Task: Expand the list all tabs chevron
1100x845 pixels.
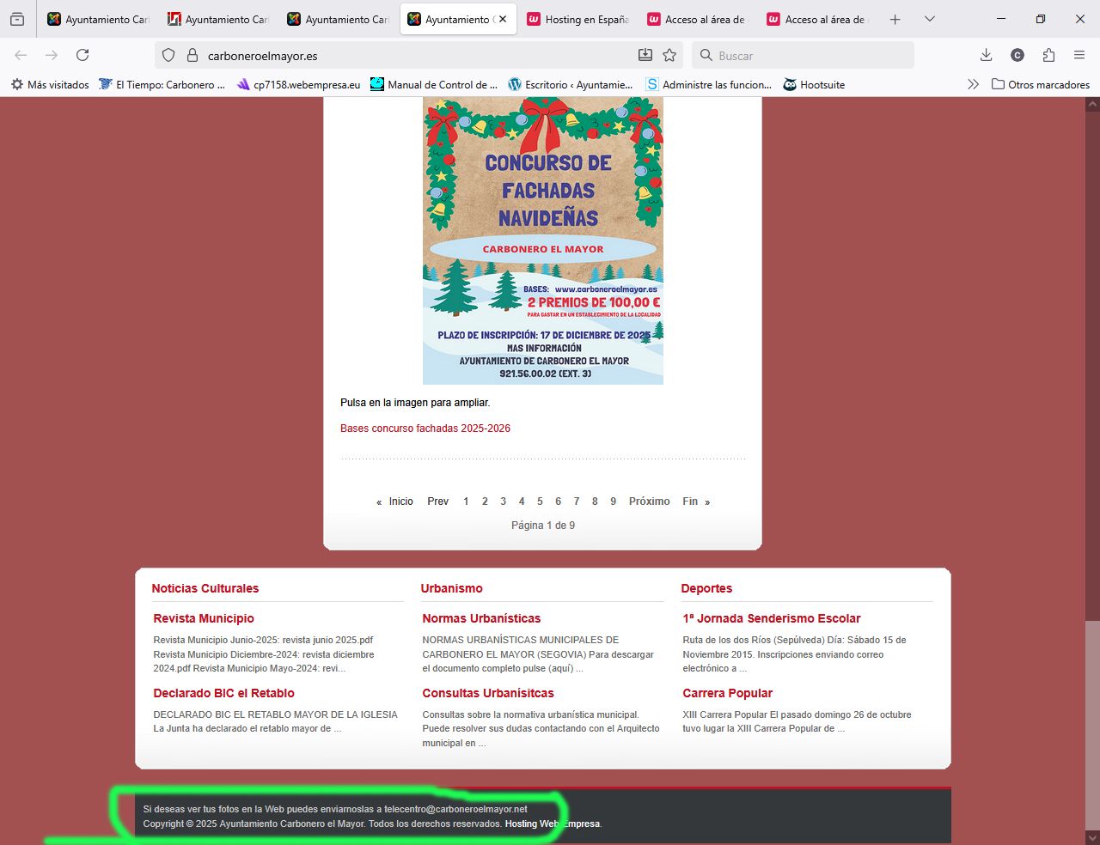Action: click(929, 19)
